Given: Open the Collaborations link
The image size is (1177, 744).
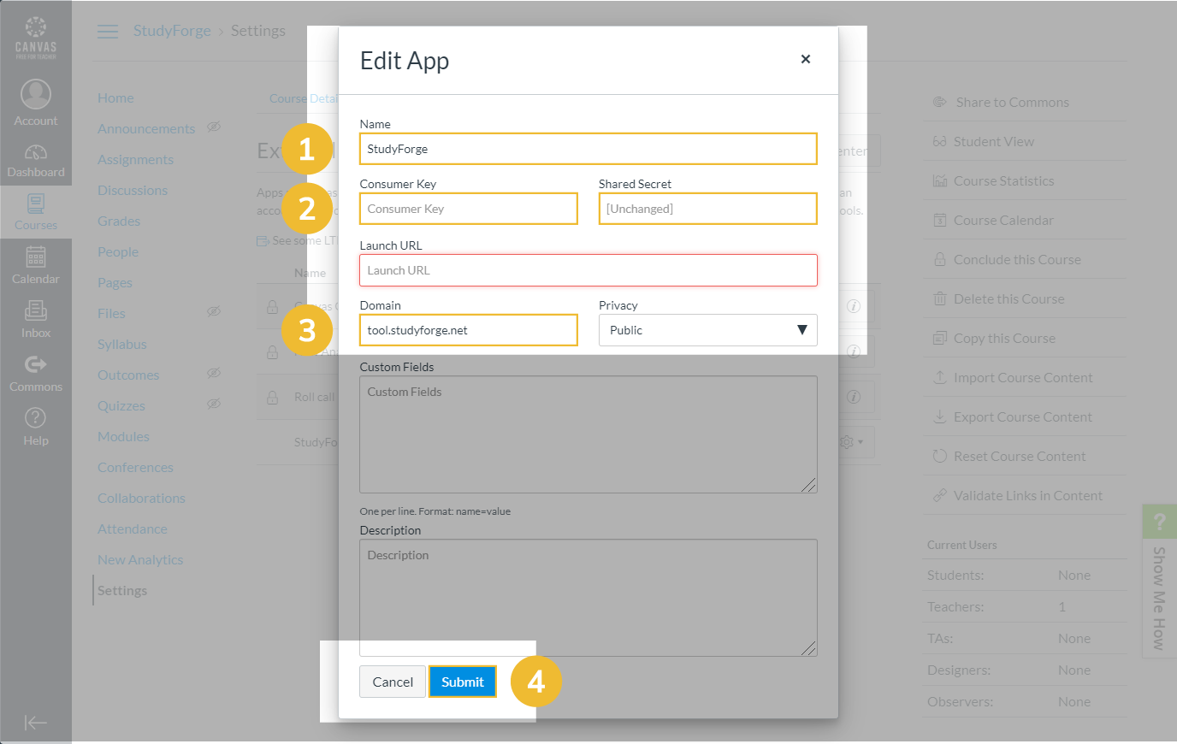Looking at the screenshot, I should point(141,499).
